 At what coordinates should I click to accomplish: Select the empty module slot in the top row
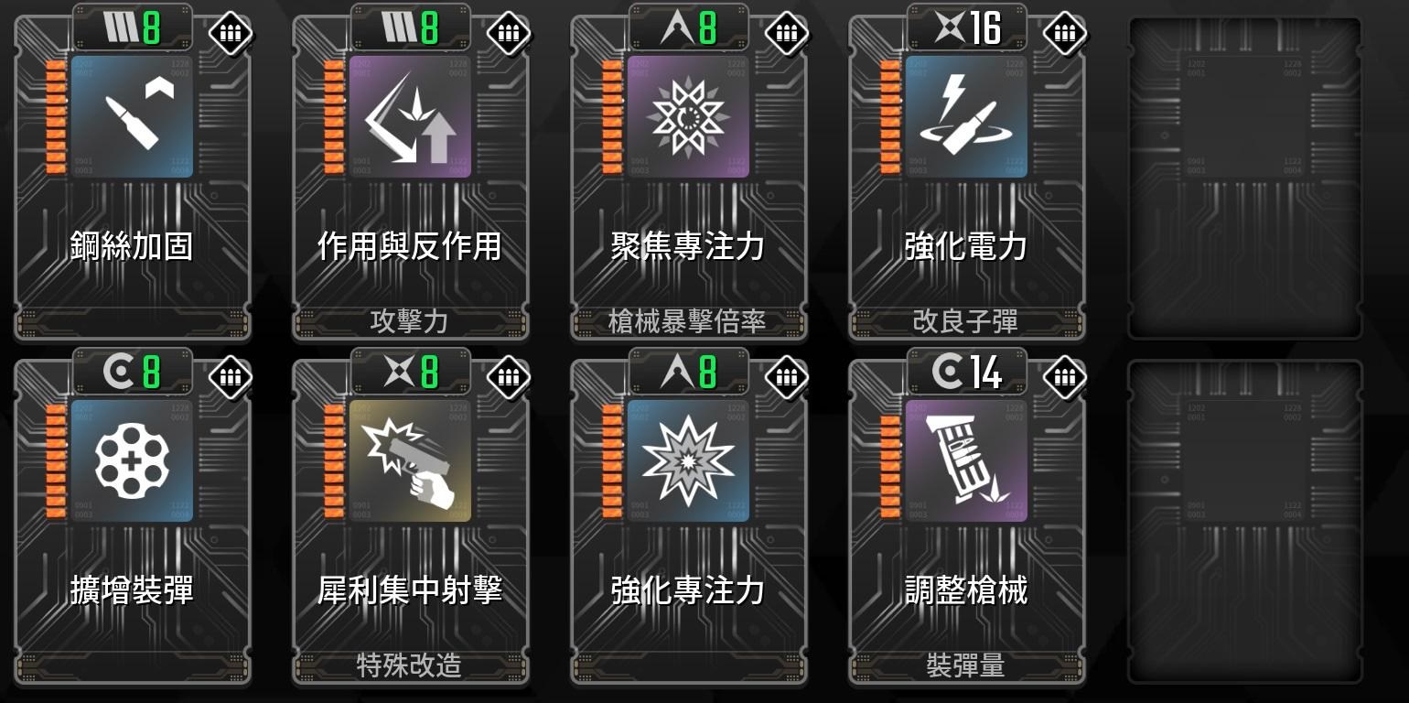pyautogui.click(x=1245, y=178)
